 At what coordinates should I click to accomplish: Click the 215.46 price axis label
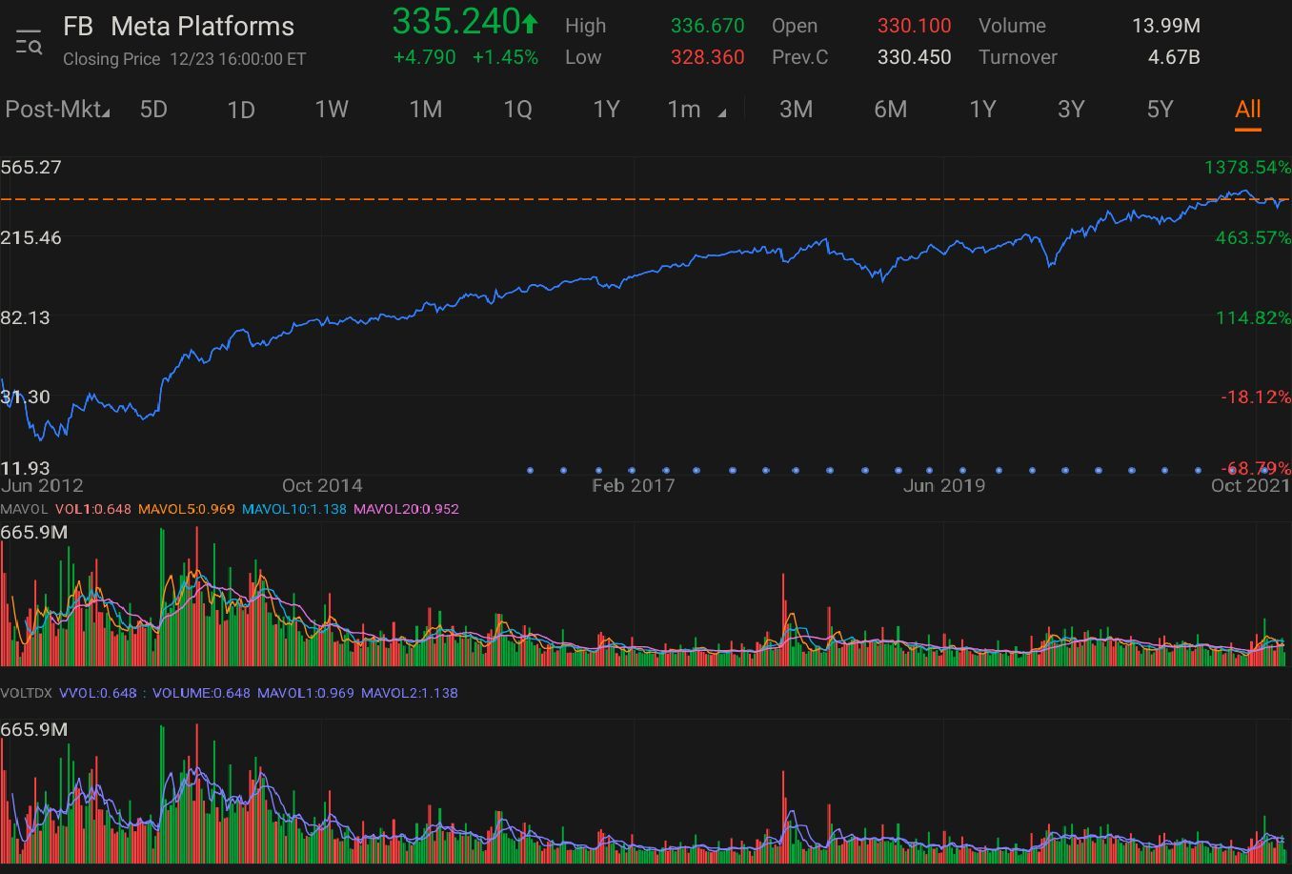coord(31,237)
